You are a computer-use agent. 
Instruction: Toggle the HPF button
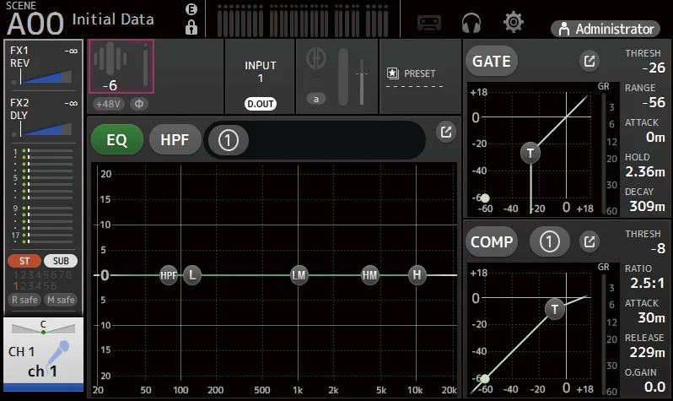click(175, 139)
